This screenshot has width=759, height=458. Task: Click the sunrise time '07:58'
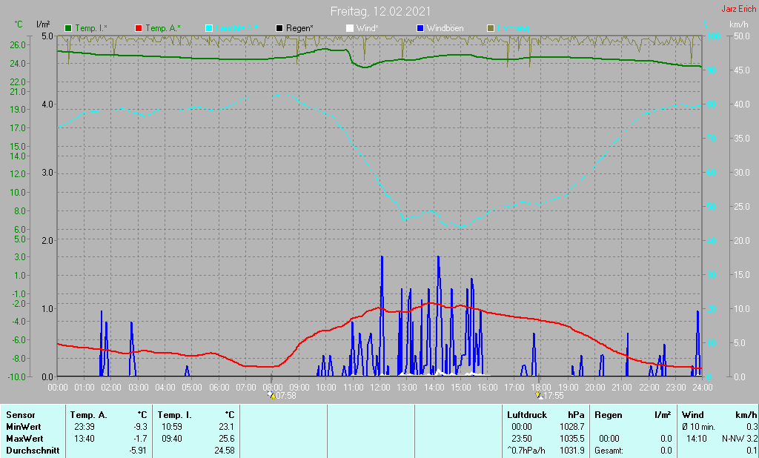(285, 396)
